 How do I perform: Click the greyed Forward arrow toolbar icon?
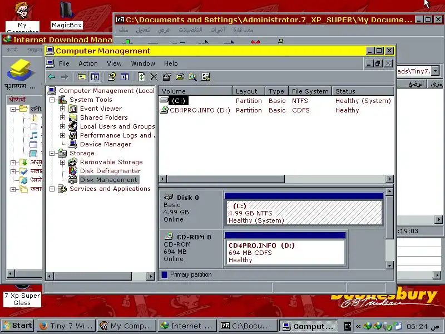65,77
